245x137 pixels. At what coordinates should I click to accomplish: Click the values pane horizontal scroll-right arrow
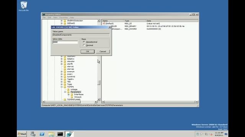197,102
